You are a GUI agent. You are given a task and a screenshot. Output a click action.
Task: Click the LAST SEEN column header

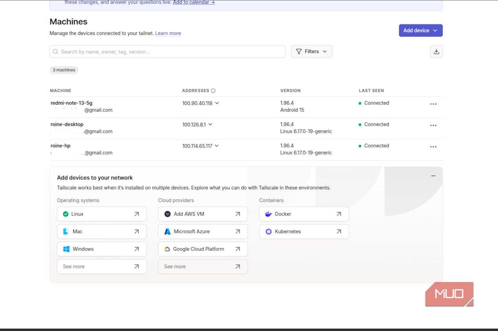[x=371, y=91]
